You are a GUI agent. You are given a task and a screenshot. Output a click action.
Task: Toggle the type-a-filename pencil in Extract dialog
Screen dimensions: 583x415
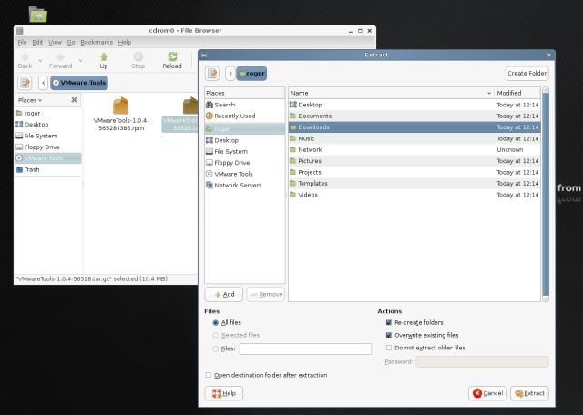[x=212, y=73]
